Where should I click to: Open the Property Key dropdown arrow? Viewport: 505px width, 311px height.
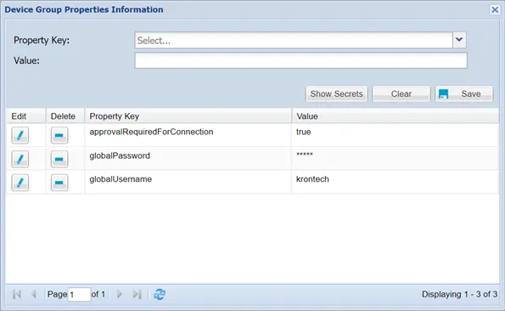tap(459, 40)
